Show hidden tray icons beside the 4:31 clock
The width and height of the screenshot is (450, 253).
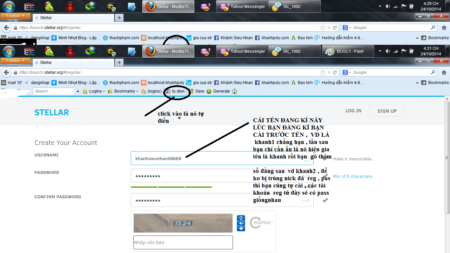click(380, 51)
